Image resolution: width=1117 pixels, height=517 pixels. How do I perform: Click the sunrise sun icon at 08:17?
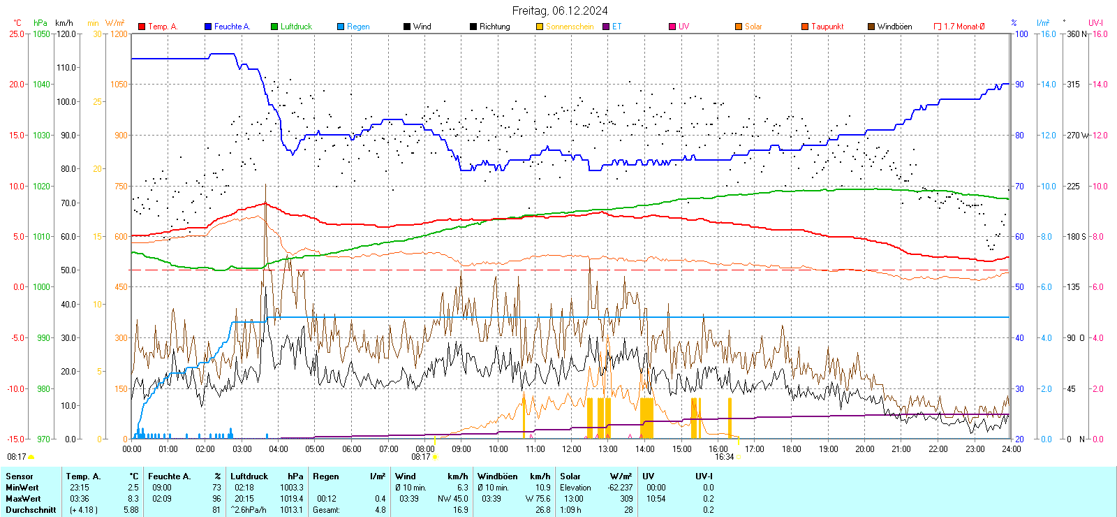(x=435, y=457)
